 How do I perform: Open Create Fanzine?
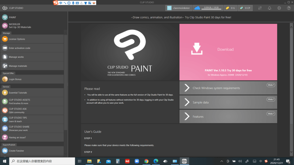coord(32,151)
